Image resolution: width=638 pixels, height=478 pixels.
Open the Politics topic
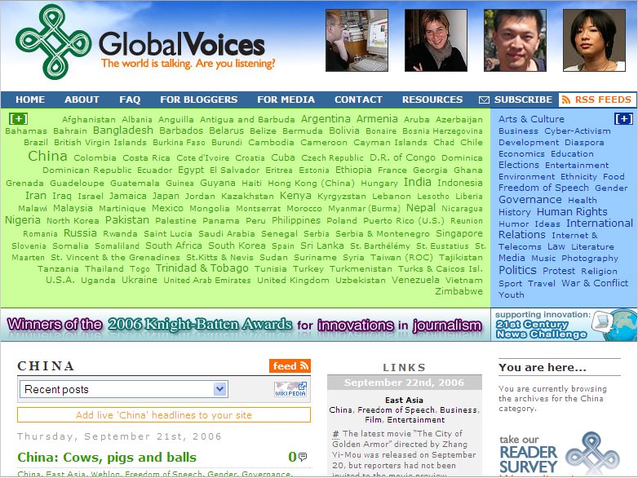[517, 270]
